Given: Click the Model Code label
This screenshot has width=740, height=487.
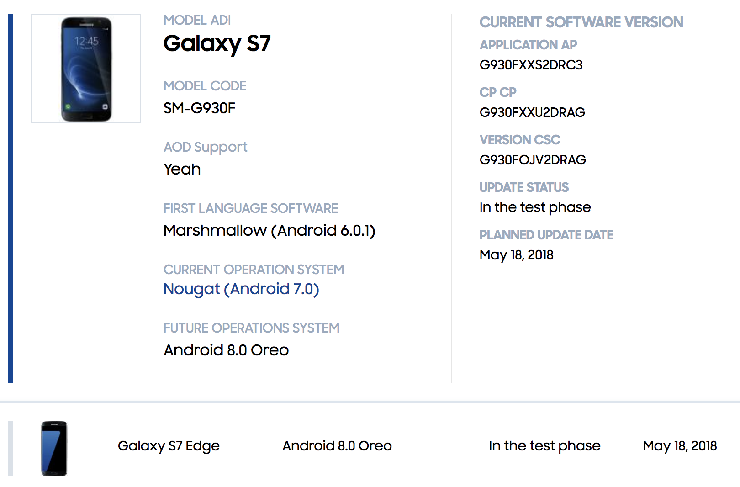Looking at the screenshot, I should (205, 86).
